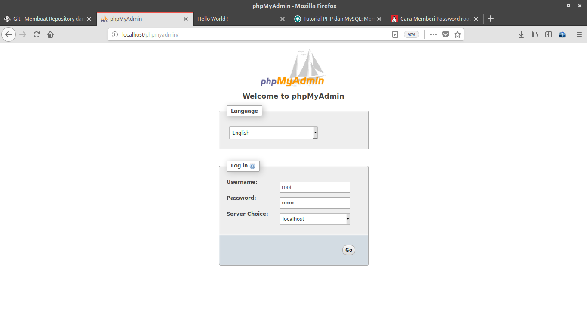Close the Cara Memberi Password root tab
Image resolution: width=587 pixels, height=319 pixels.
476,19
